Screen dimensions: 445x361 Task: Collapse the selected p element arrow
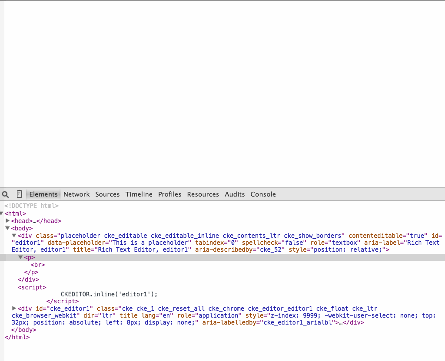pyautogui.click(x=20, y=257)
